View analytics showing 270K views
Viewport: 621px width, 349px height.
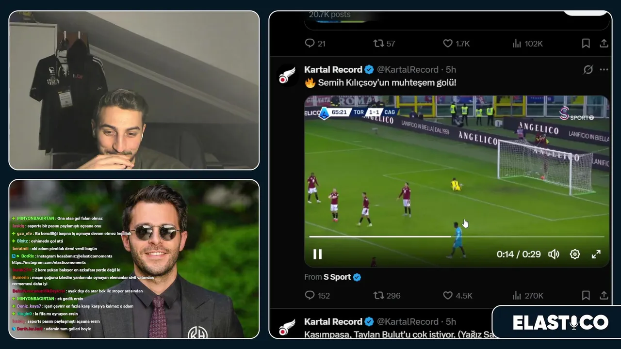point(527,295)
